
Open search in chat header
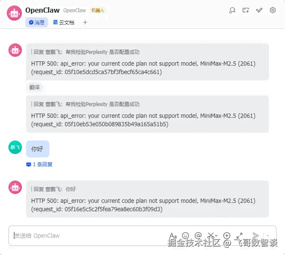pos(232,10)
